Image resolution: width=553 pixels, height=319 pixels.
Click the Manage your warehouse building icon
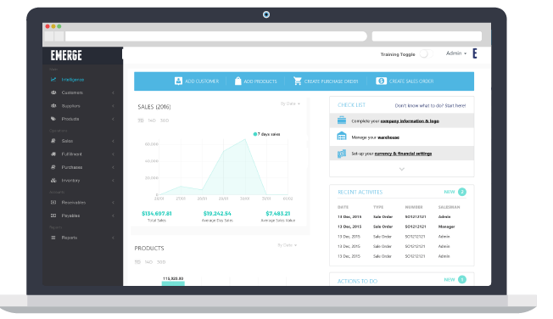click(x=342, y=137)
